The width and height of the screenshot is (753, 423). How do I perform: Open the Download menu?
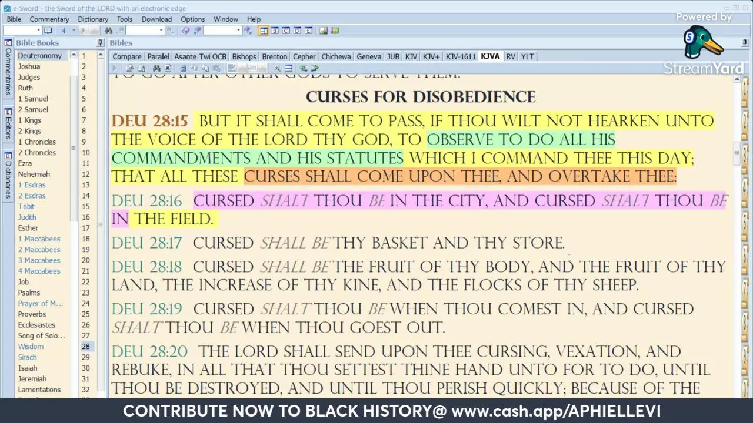coord(156,19)
